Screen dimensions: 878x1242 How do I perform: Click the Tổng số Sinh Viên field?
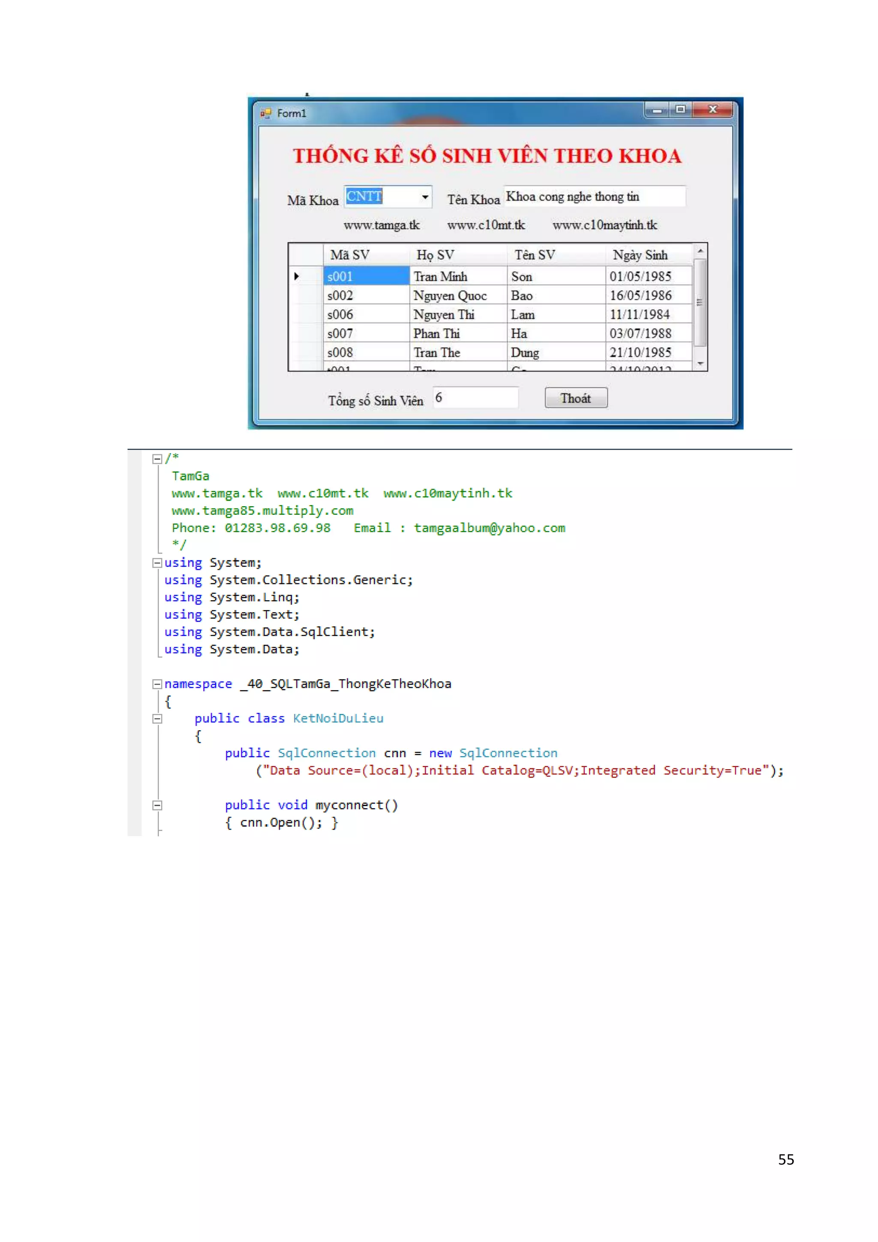(475, 398)
